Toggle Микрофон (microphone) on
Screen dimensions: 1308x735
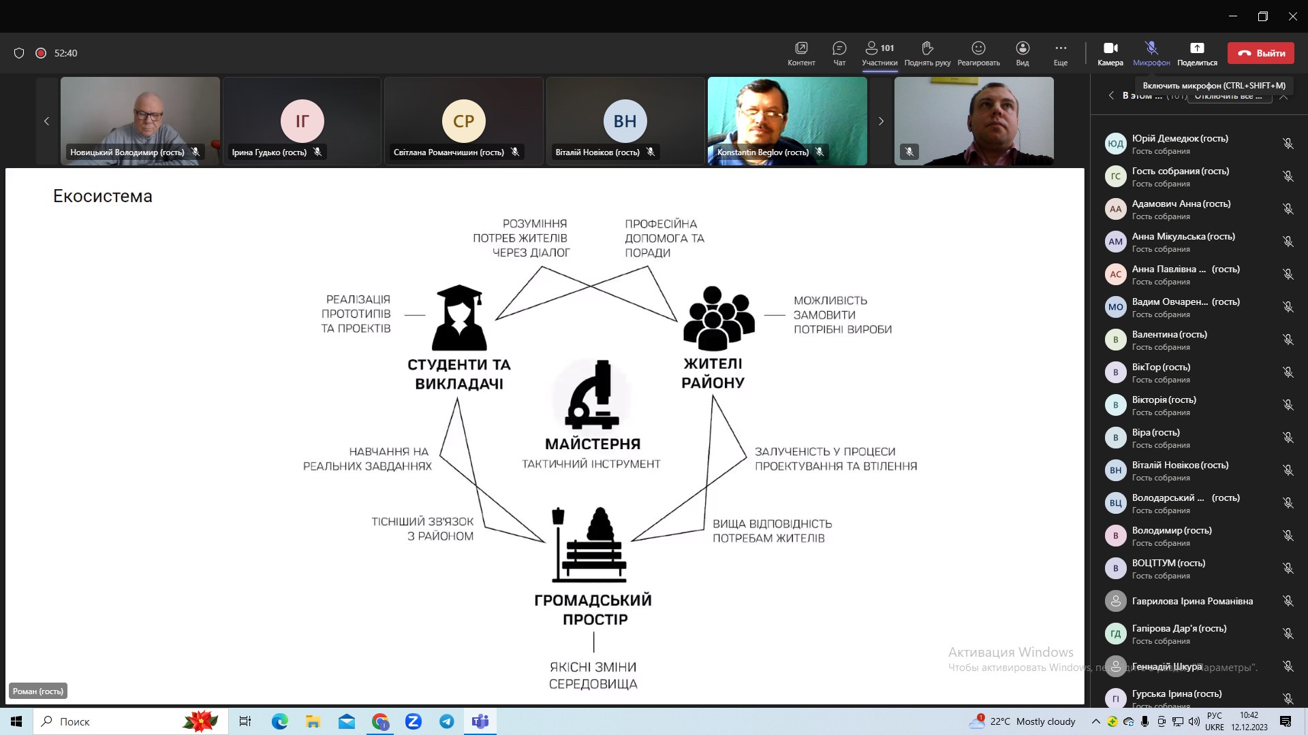pos(1151,48)
